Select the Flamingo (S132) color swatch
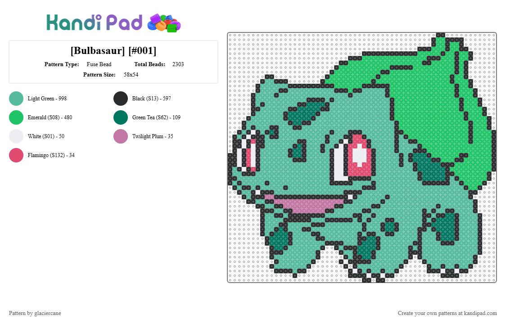The image size is (506, 324). tap(16, 155)
